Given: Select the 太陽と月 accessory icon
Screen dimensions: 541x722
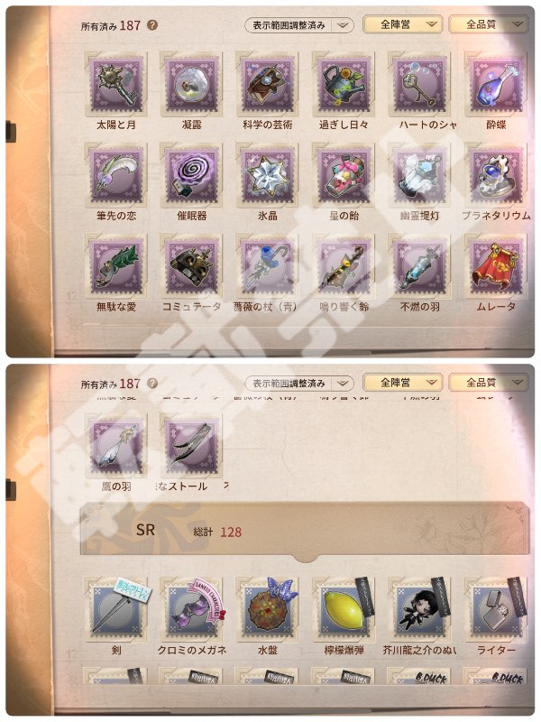Looking at the screenshot, I should click(x=116, y=84).
